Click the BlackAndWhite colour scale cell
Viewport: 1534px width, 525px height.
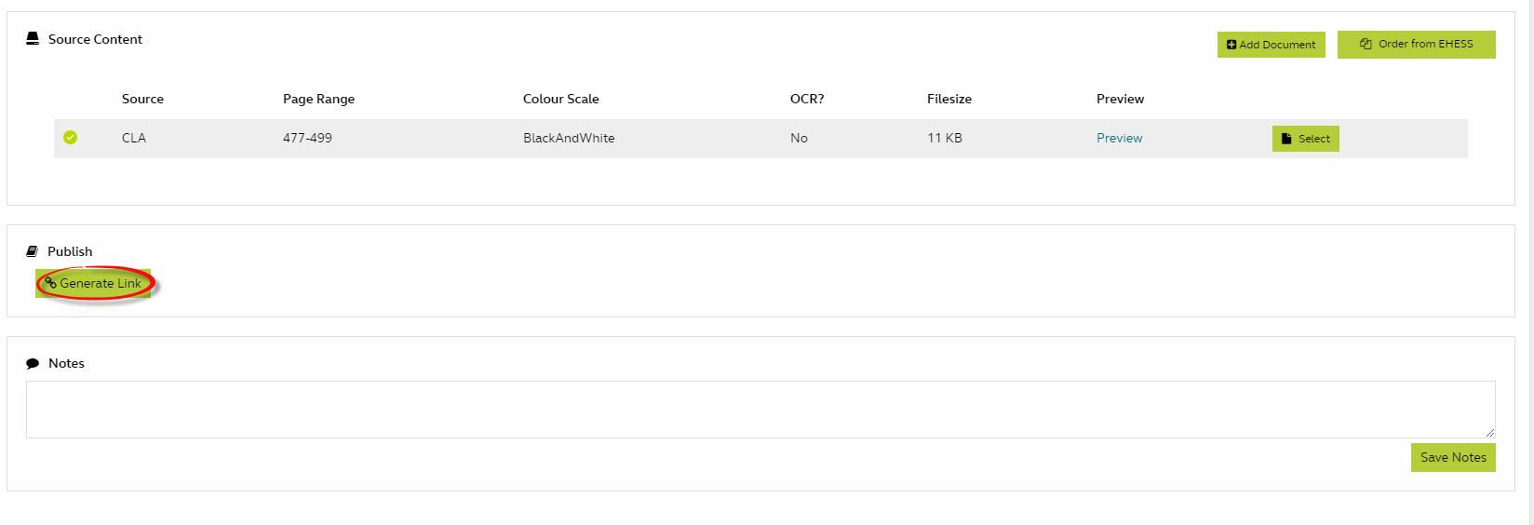point(569,138)
